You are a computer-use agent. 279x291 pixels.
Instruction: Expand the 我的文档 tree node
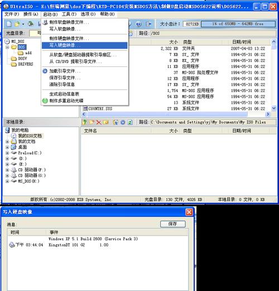click(7, 142)
